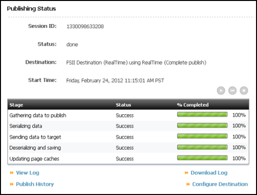This screenshot has height=195, width=257.
Task: Open the Configure Destination link
Action: click(x=220, y=184)
